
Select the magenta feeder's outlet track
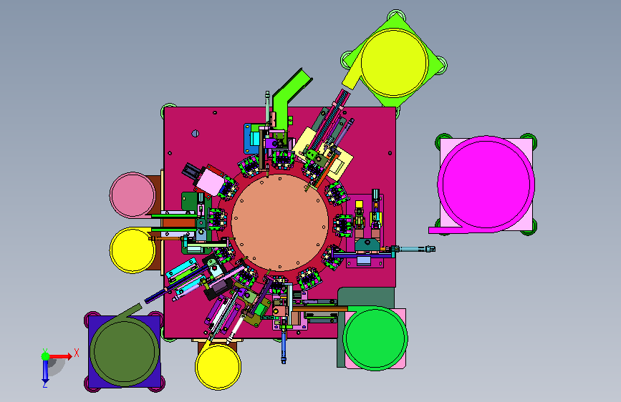(446, 230)
